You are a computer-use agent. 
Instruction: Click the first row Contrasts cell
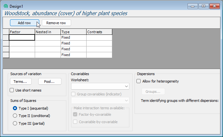point(99,37)
